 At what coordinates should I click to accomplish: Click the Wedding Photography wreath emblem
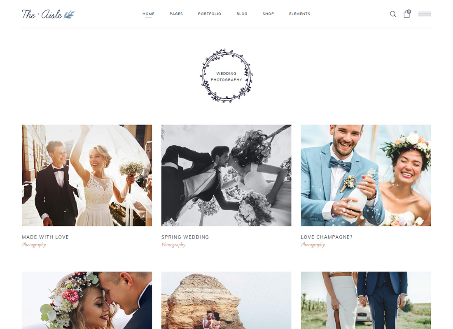(226, 76)
